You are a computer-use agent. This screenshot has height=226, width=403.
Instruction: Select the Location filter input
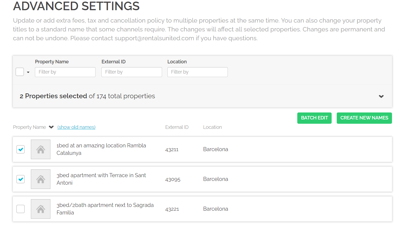pyautogui.click(x=197, y=72)
